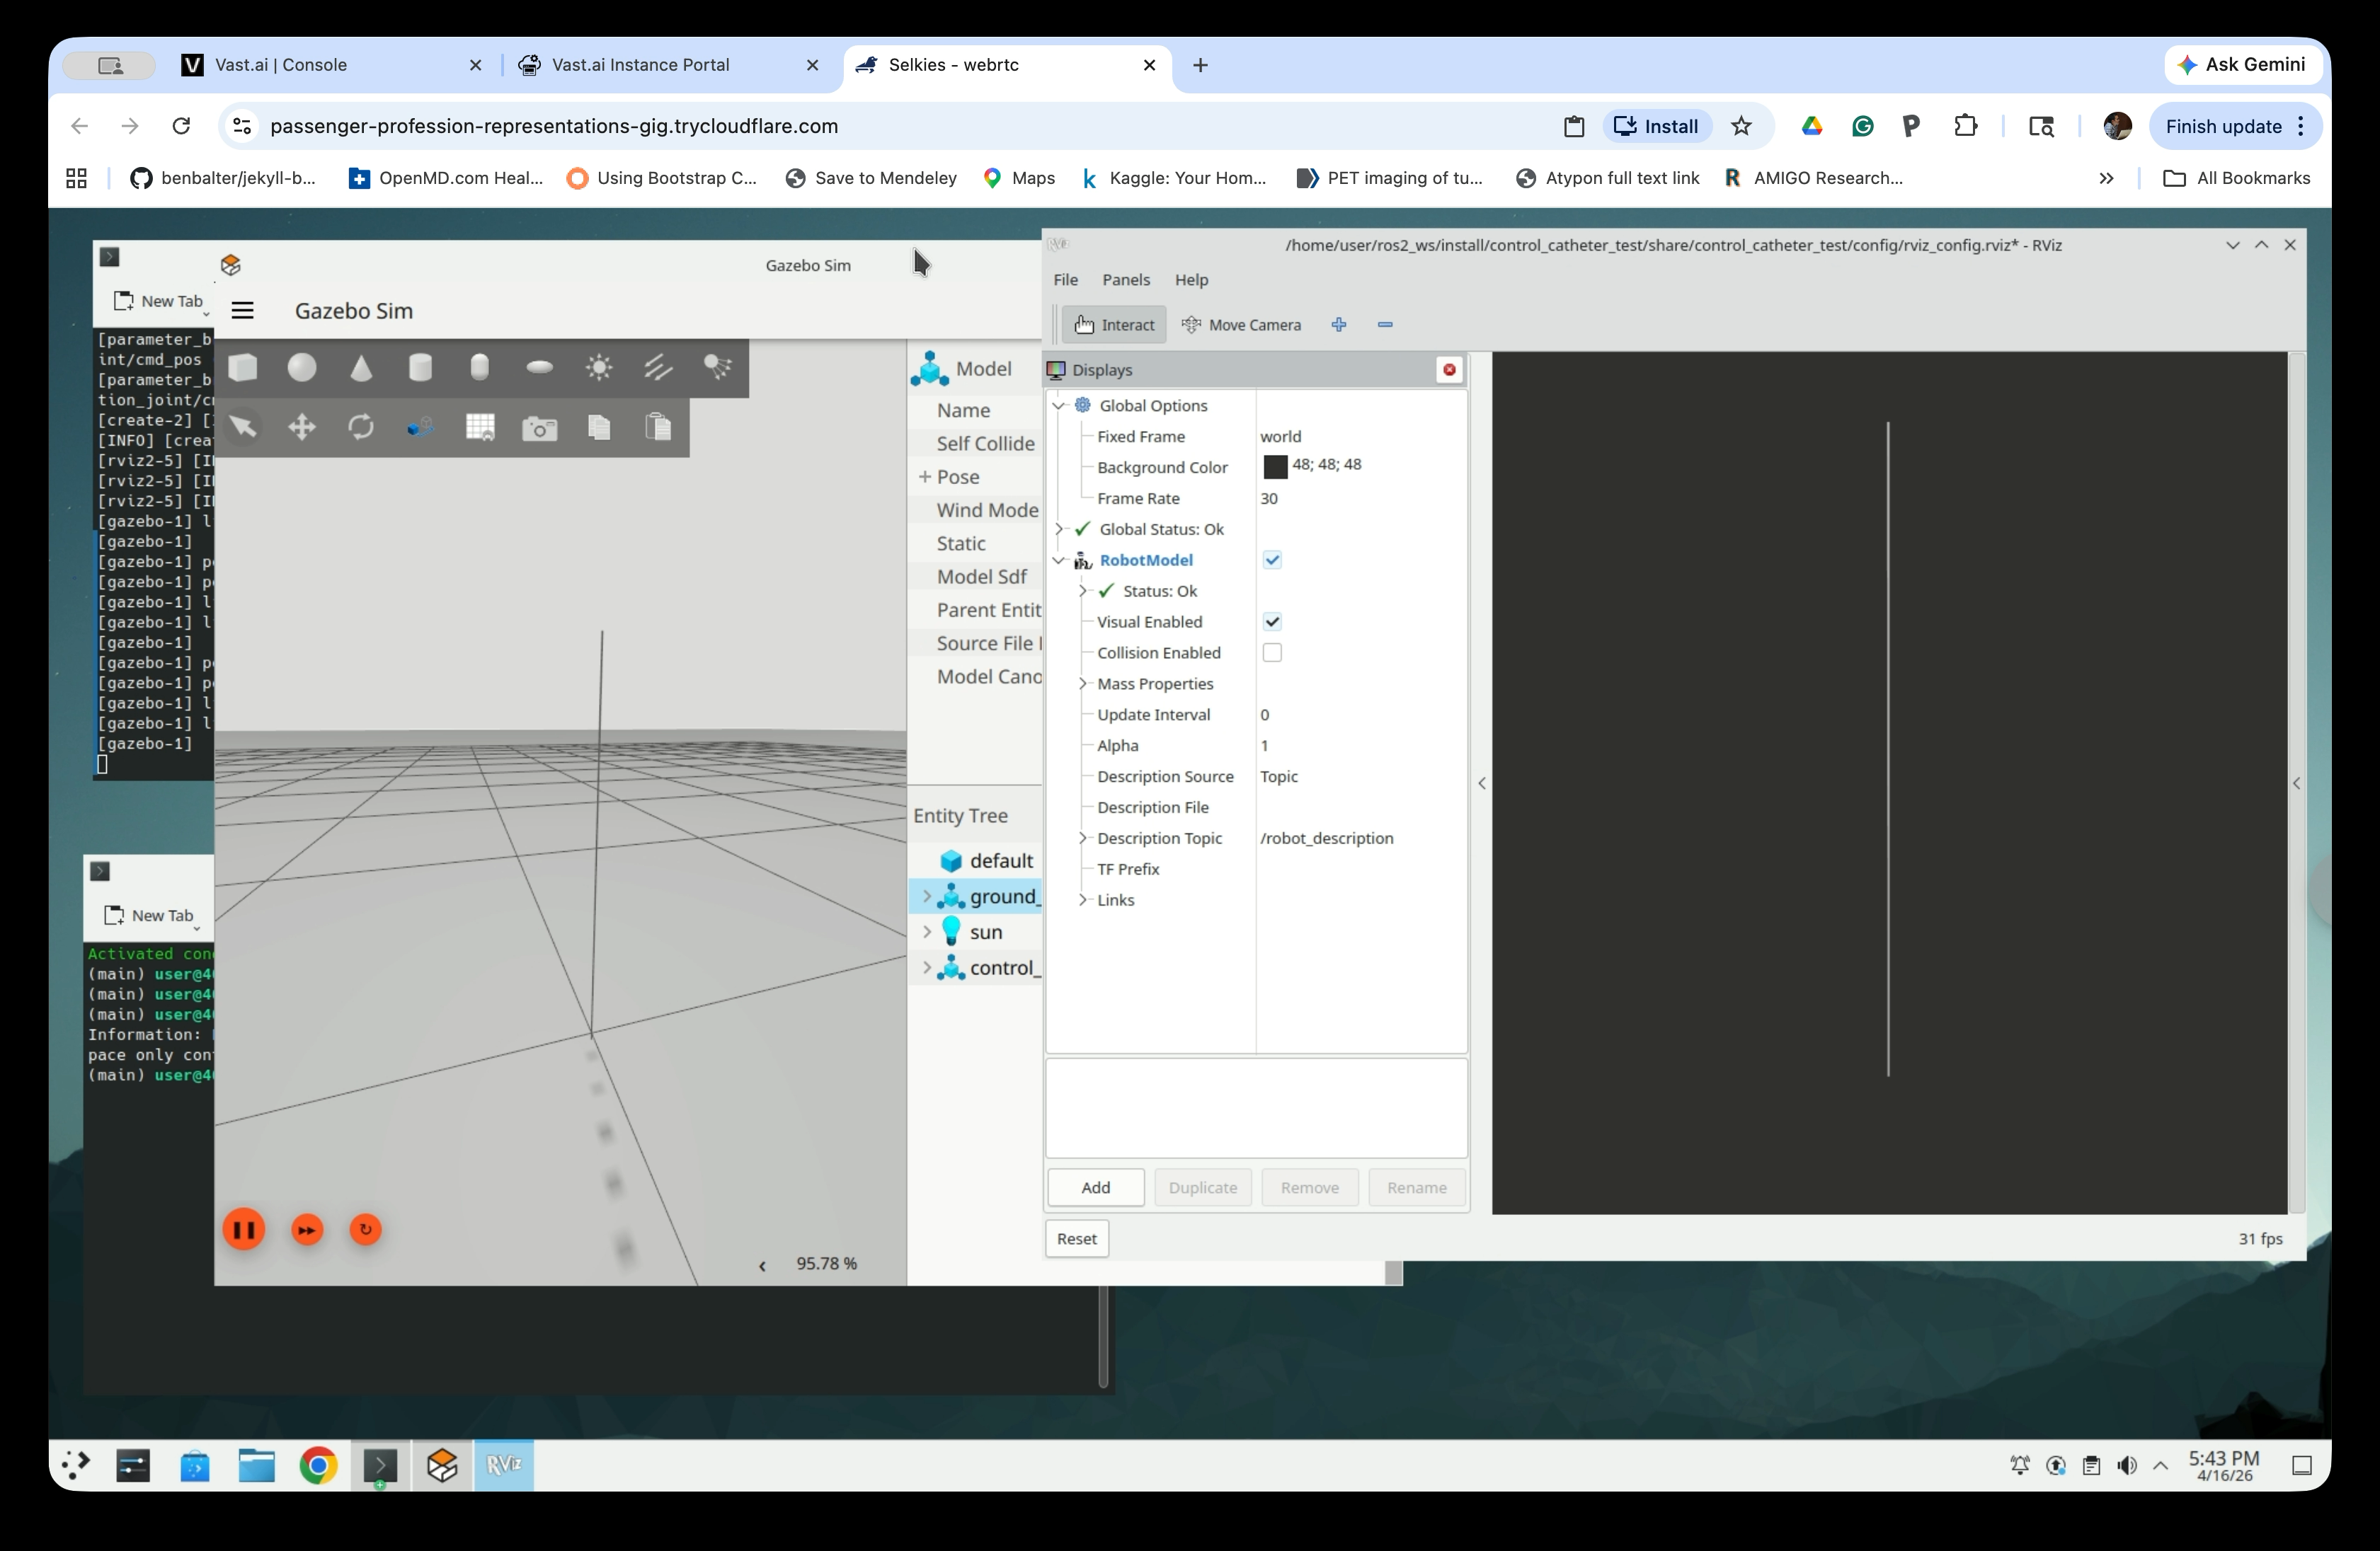Pause the Gazebo simulation

(244, 1229)
